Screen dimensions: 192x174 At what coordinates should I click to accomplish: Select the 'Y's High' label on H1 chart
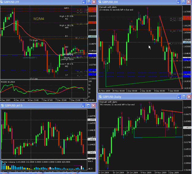tap(33, 40)
